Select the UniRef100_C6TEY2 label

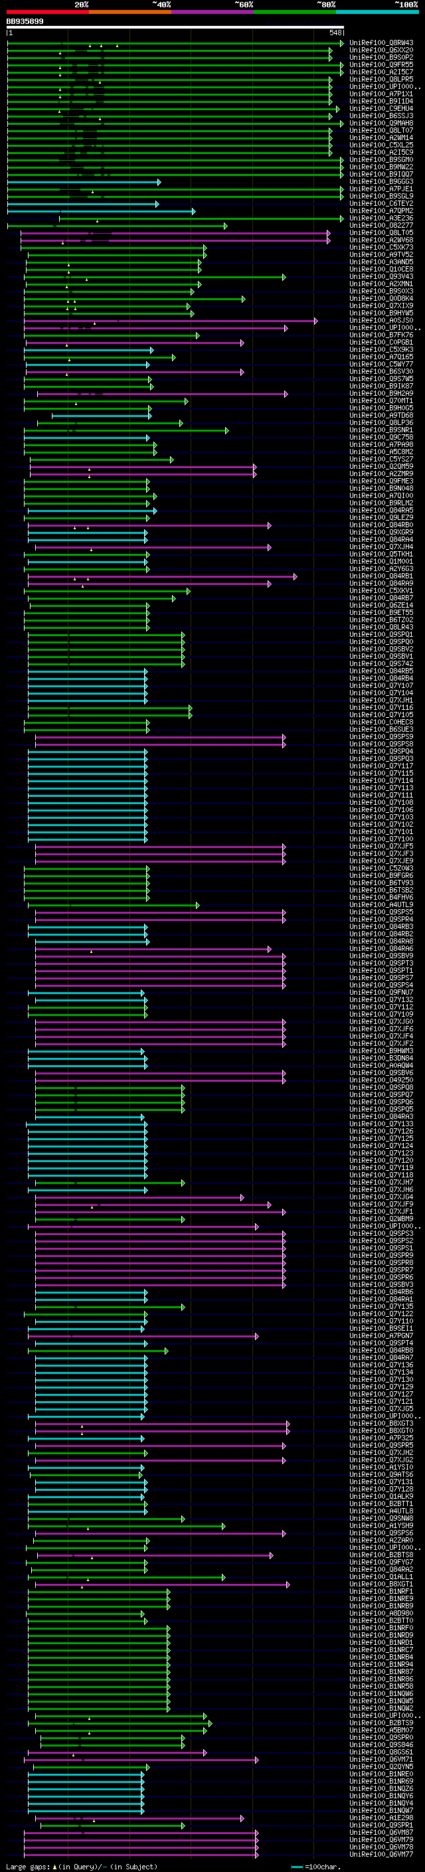(x=381, y=203)
